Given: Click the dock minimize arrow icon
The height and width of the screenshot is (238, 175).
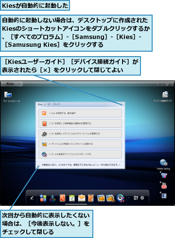Looking at the screenshot, I should (32, 198).
